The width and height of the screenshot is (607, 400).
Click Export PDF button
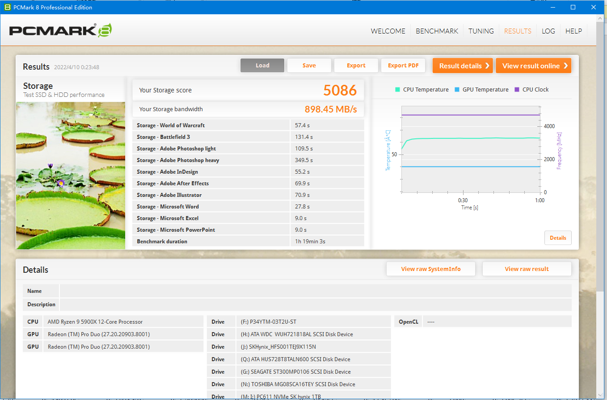point(403,66)
